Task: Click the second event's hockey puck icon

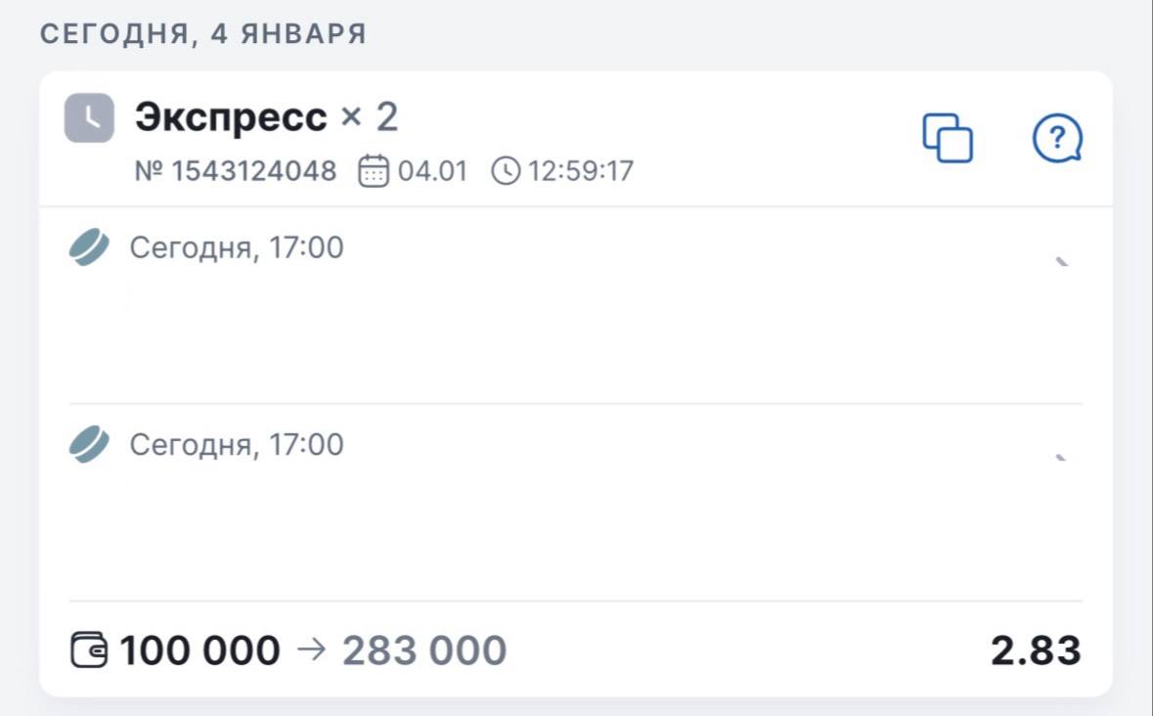Action: pyautogui.click(x=89, y=445)
